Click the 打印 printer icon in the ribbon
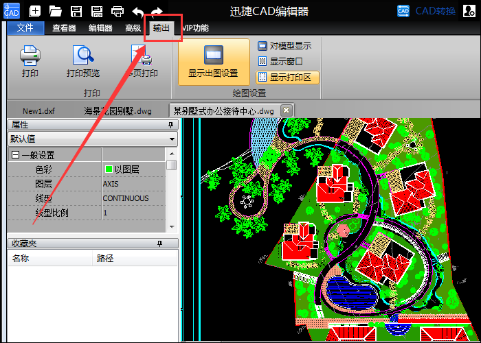 coord(30,60)
